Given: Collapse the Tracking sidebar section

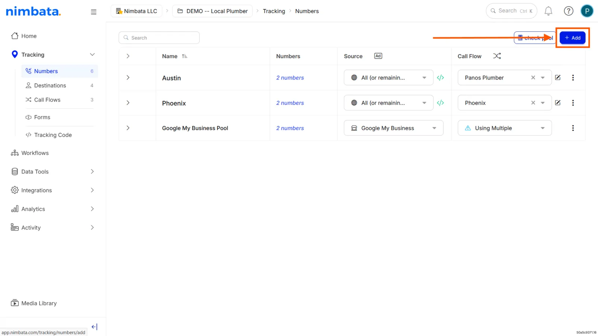Looking at the screenshot, I should click(92, 55).
